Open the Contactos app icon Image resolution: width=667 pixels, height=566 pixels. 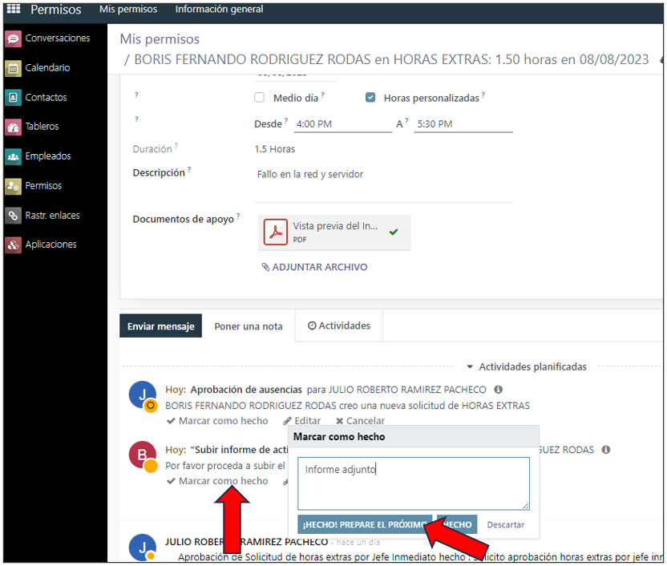pyautogui.click(x=13, y=98)
